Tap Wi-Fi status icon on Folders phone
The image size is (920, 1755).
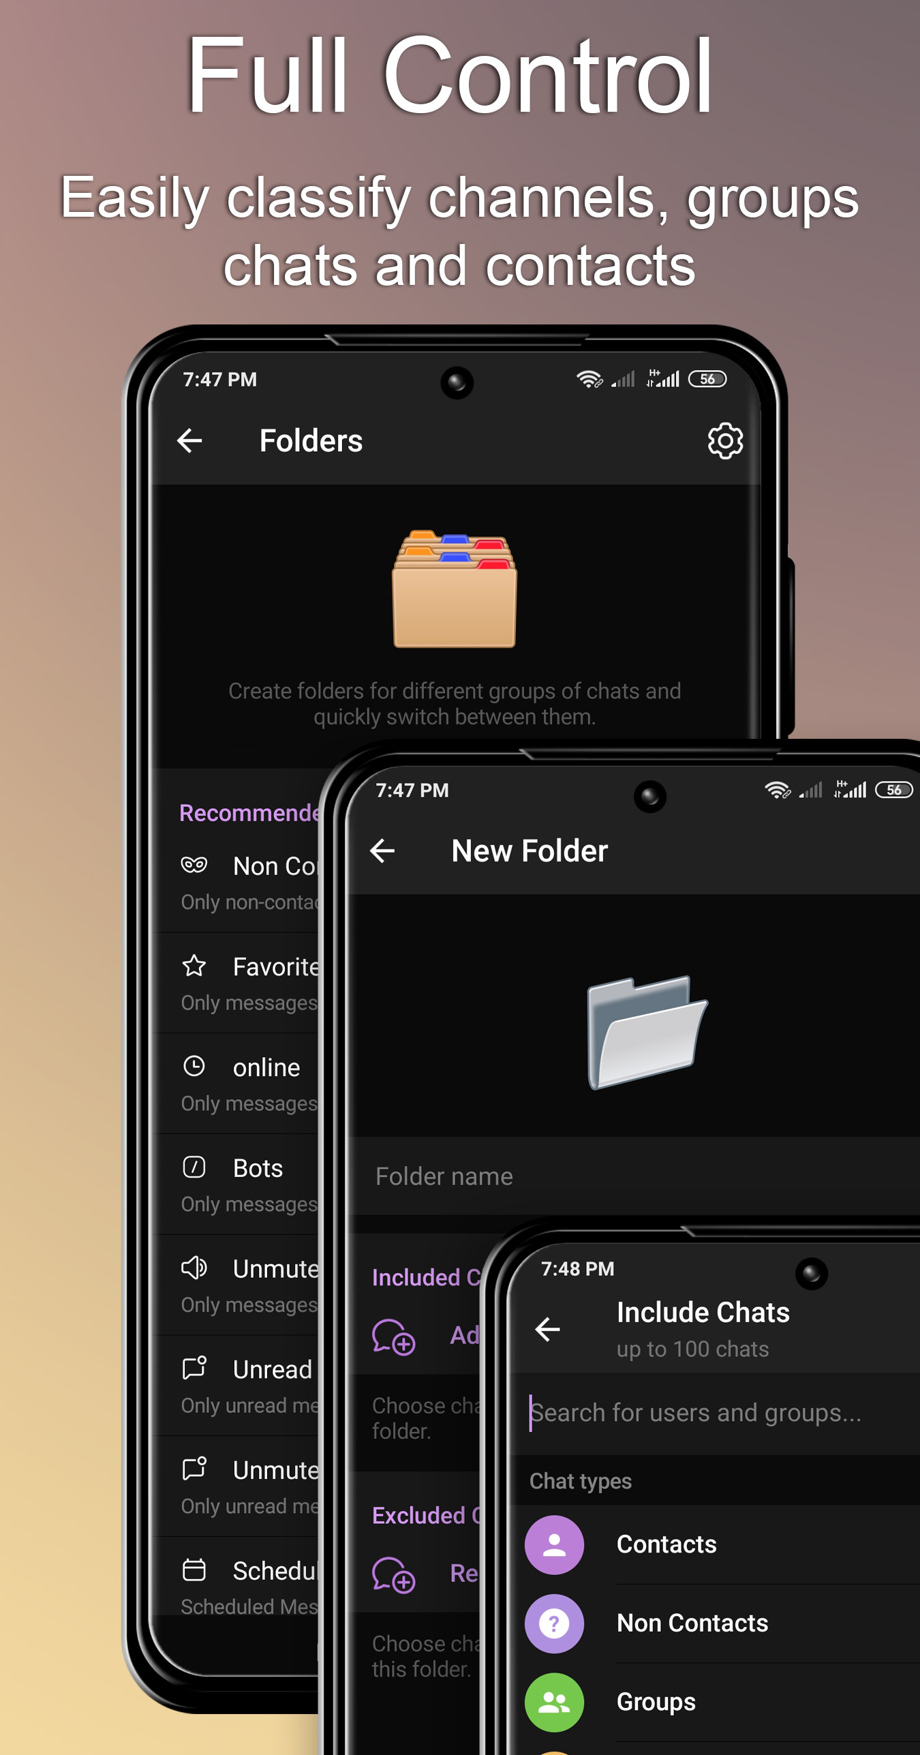[x=589, y=379]
